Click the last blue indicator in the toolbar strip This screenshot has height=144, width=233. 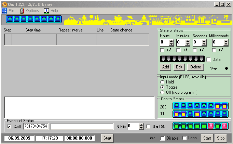(x=58, y=19)
